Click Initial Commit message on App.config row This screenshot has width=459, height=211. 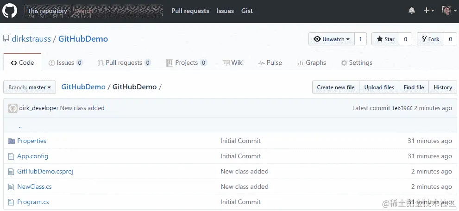(x=241, y=156)
